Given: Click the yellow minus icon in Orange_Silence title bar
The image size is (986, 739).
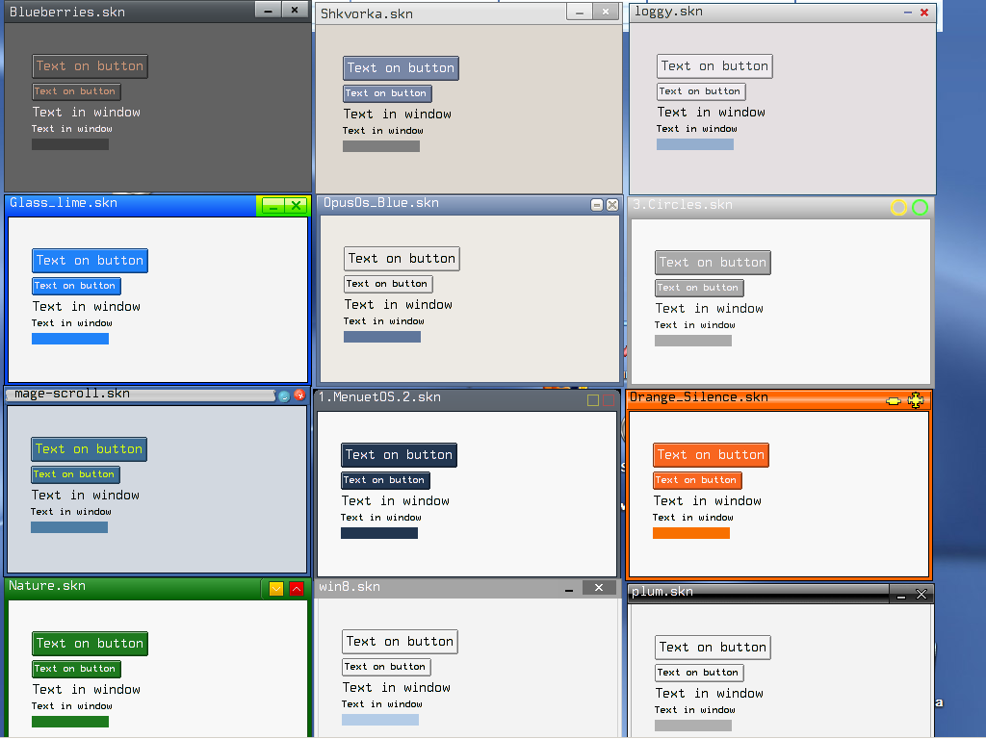Looking at the screenshot, I should coord(894,400).
